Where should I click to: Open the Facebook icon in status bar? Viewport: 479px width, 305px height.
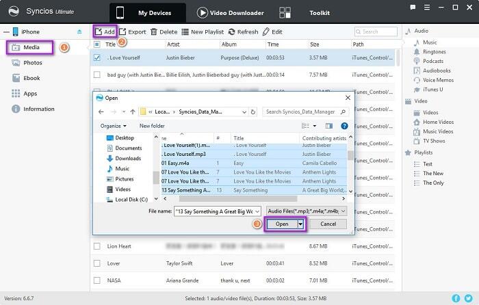[456, 299]
